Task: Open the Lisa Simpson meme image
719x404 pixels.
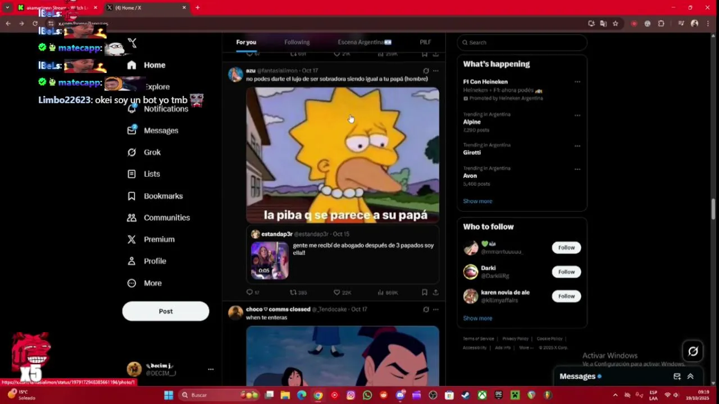Action: pyautogui.click(x=343, y=155)
